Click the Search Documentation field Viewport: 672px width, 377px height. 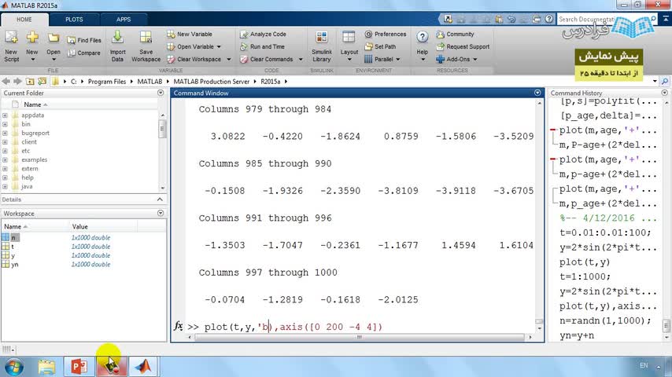pos(607,20)
